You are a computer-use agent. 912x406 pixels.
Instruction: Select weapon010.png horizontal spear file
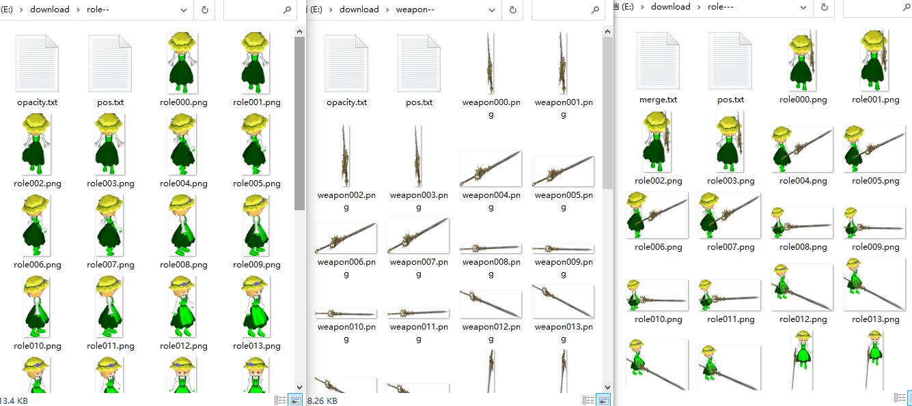346,313
